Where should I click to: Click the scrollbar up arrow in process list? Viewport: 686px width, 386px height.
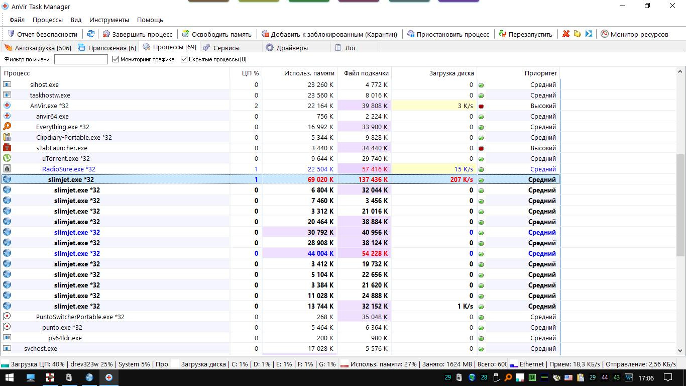pyautogui.click(x=681, y=72)
